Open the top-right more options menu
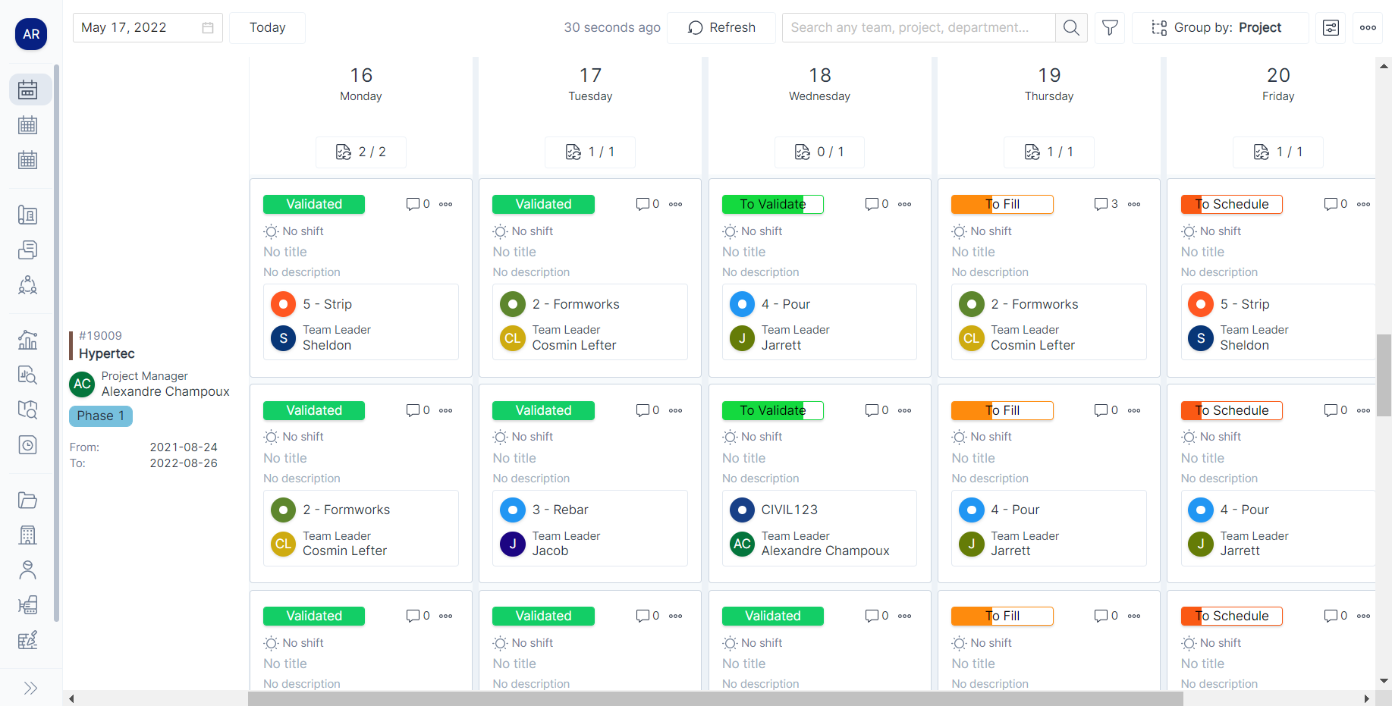 tap(1368, 28)
